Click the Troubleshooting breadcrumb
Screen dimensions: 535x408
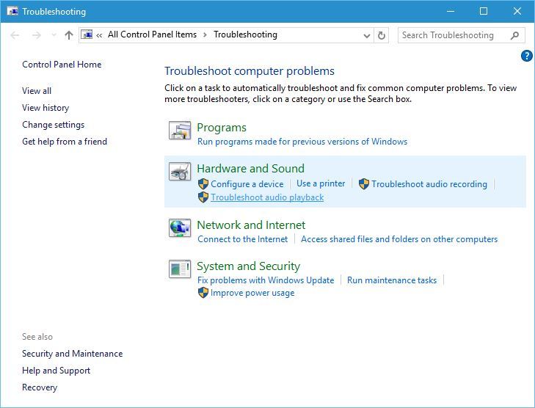245,34
